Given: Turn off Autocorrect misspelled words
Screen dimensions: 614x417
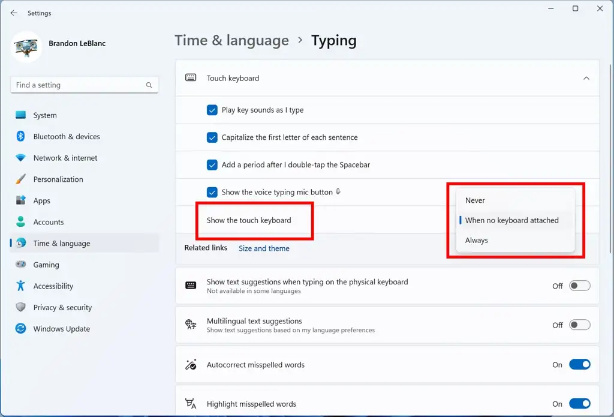Looking at the screenshot, I should pyautogui.click(x=579, y=364).
